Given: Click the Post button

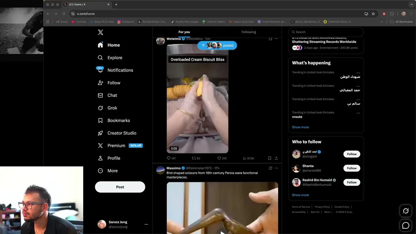Looking at the screenshot, I should (x=120, y=187).
